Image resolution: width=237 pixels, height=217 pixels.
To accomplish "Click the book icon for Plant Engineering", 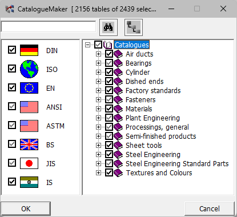I will 118,118.
